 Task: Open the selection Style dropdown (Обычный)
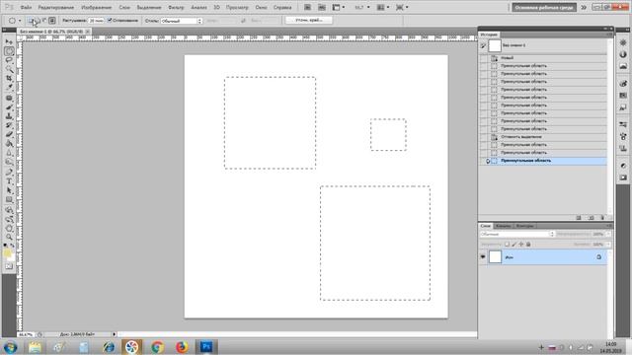tap(182, 21)
